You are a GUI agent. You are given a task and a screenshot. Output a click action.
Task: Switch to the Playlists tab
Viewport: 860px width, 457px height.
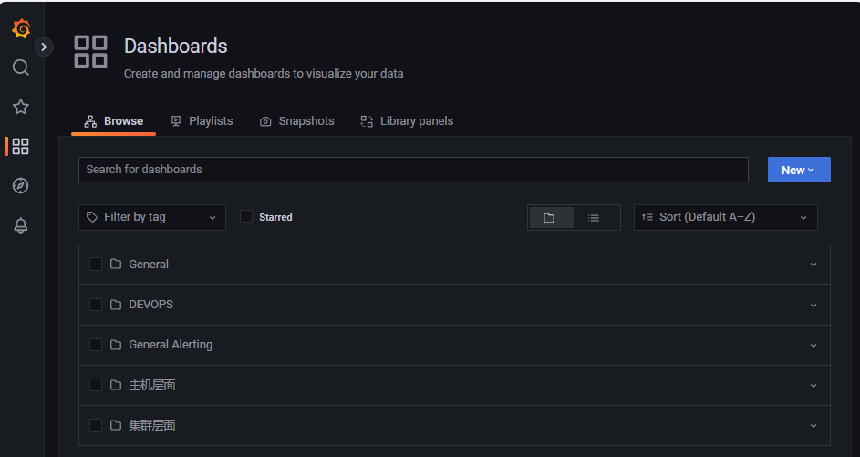click(202, 121)
